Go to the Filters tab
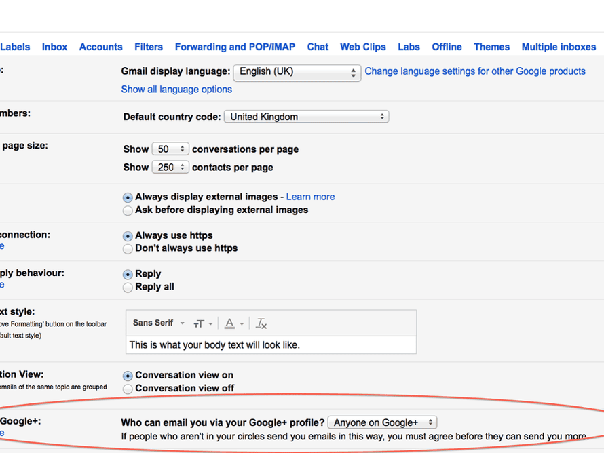604x453 pixels. pyautogui.click(x=149, y=47)
